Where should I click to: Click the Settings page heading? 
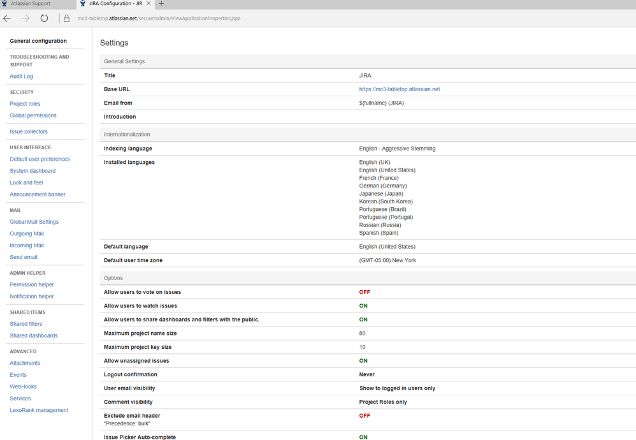click(114, 43)
